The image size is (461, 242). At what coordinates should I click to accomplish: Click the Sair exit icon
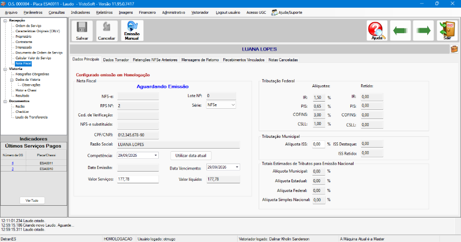point(447,31)
